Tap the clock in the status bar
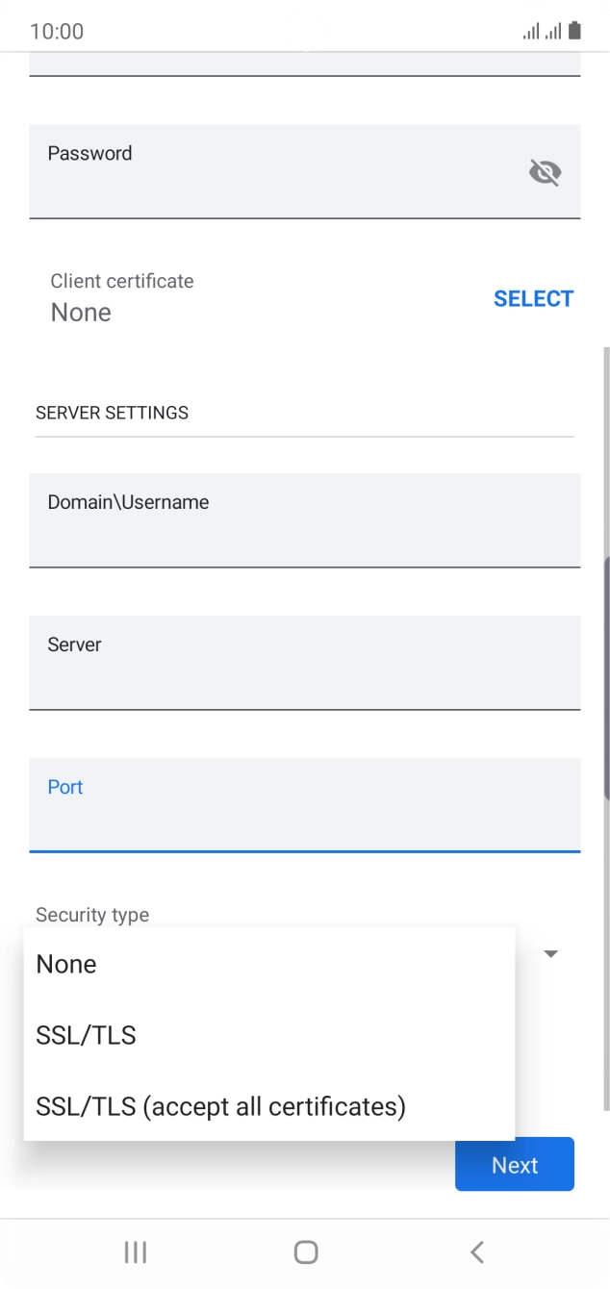Viewport: 610px width, 1289px height. (53, 31)
